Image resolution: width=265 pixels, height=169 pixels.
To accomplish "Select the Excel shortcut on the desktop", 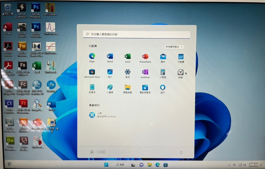I will (x=37, y=67).
